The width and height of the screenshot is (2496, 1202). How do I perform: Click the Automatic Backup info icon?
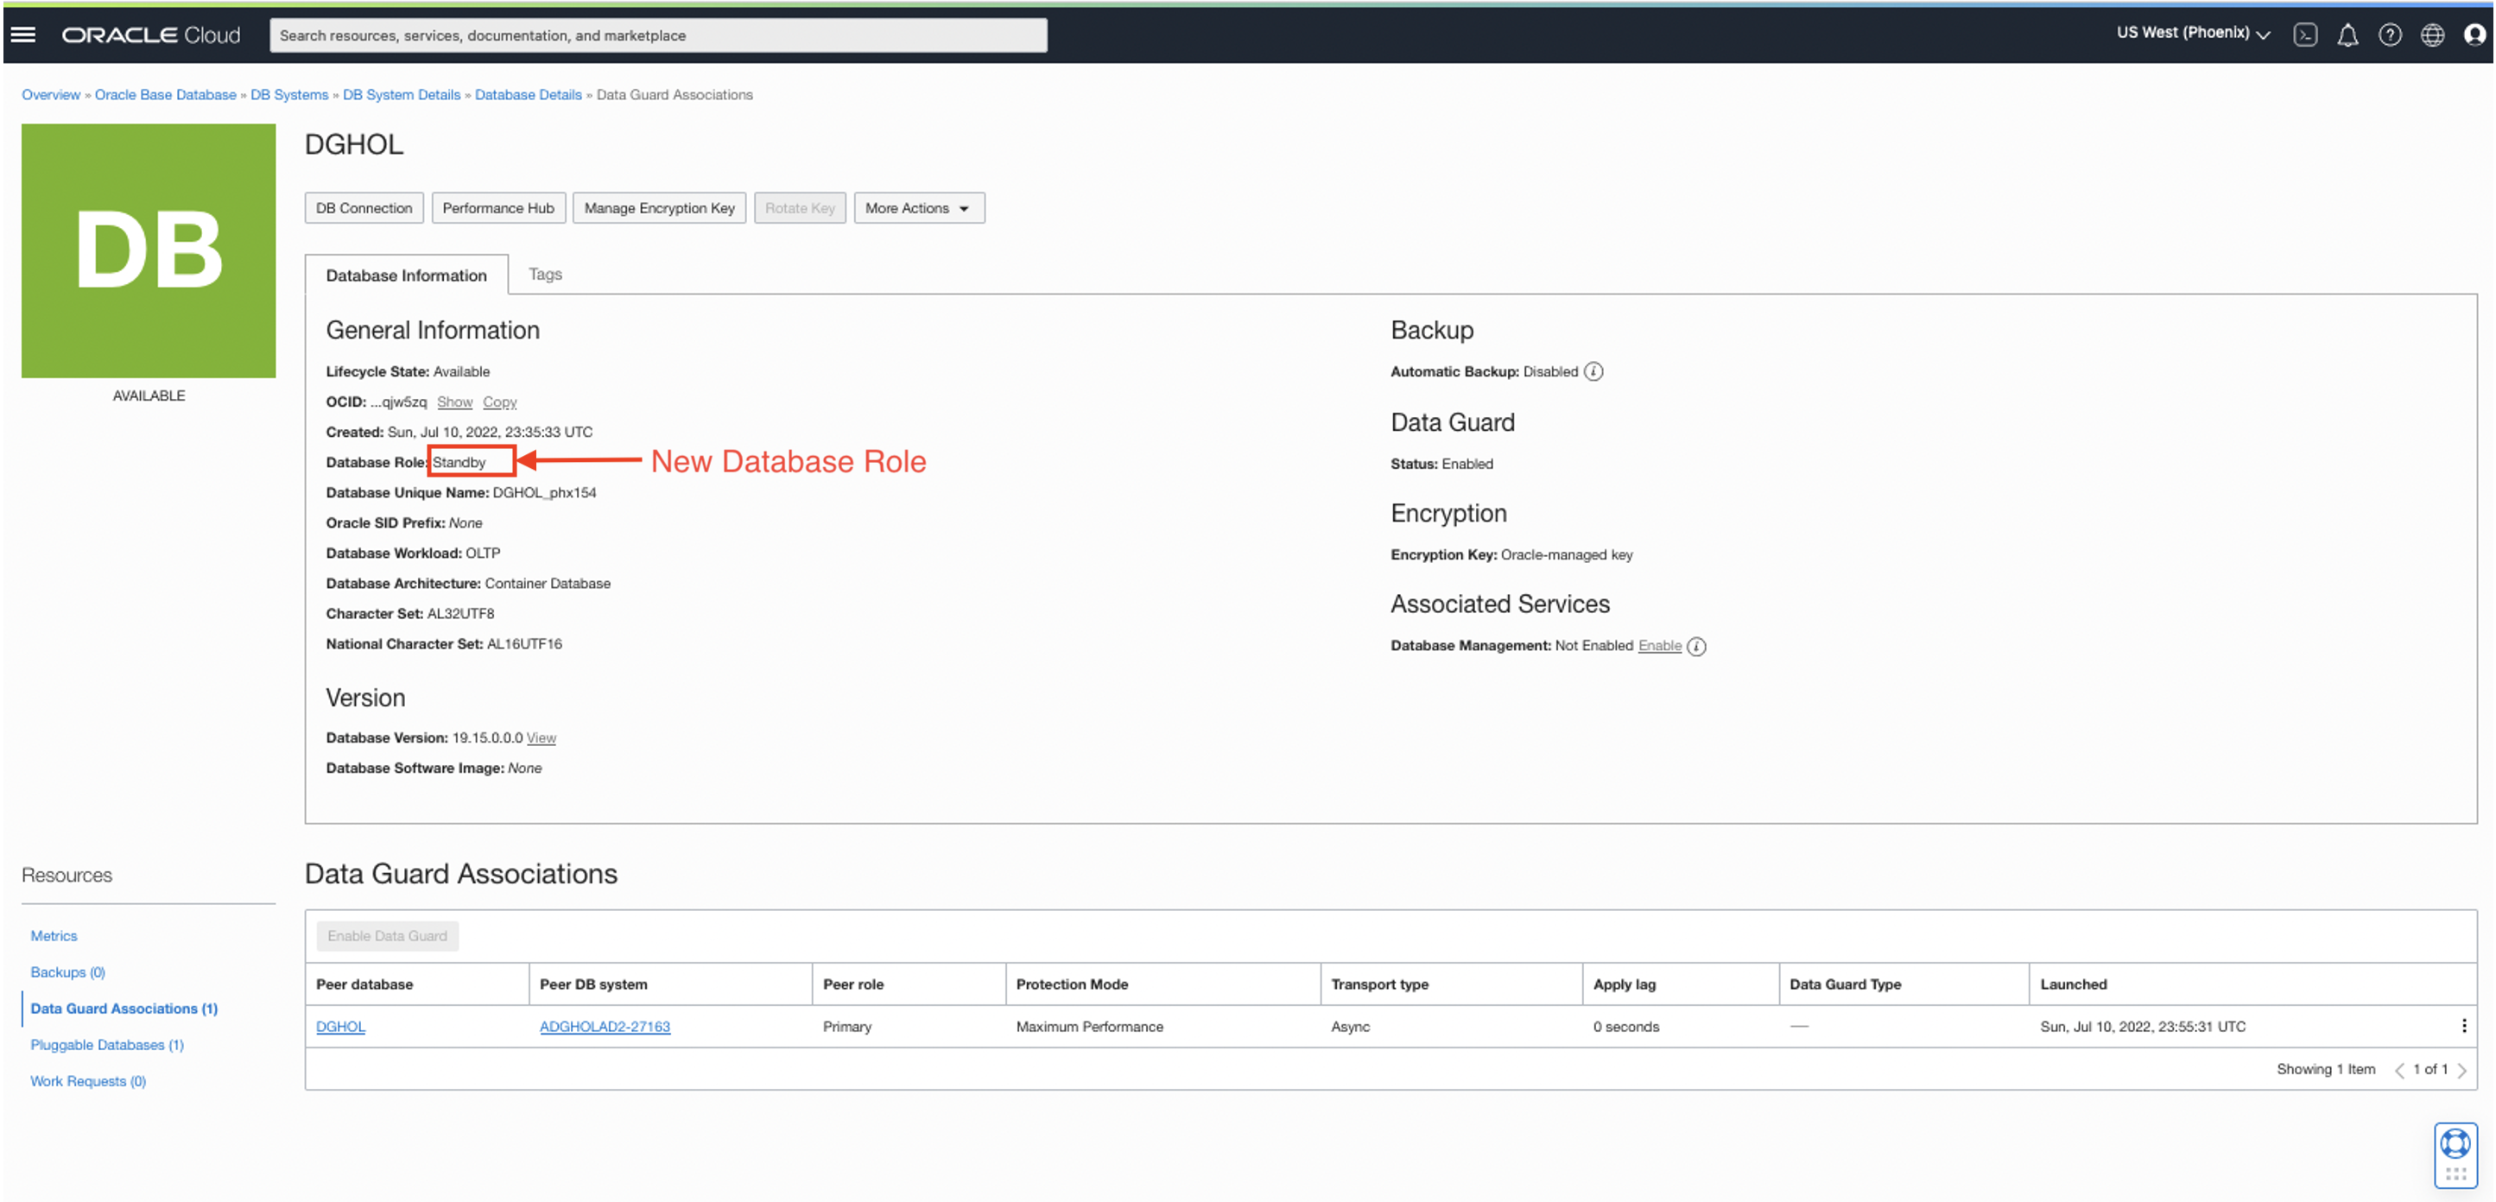[x=1593, y=372]
